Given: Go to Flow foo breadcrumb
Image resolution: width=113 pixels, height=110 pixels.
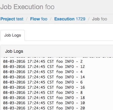Looking at the screenshot, I should (x=39, y=19).
